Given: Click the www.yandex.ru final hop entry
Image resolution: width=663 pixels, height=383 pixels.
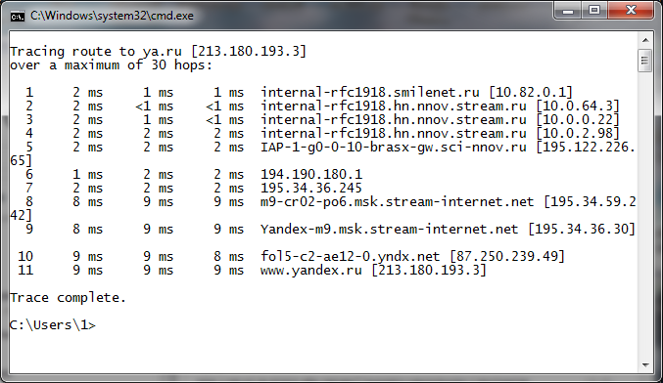Looking at the screenshot, I should (373, 271).
